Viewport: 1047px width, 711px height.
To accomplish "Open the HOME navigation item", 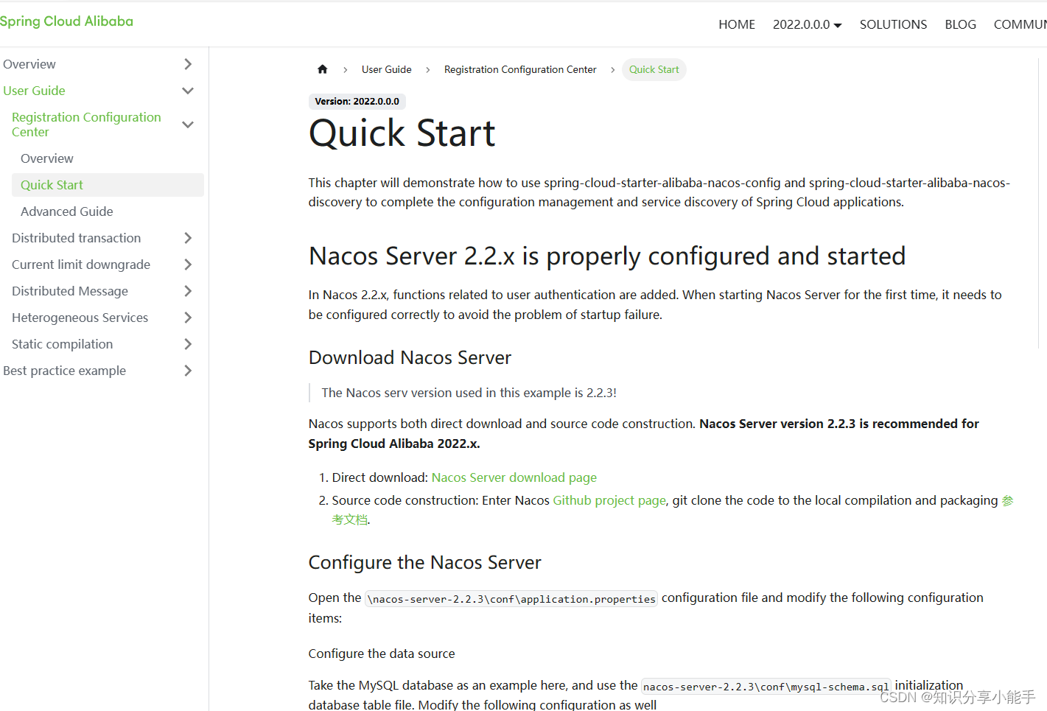I will (737, 24).
